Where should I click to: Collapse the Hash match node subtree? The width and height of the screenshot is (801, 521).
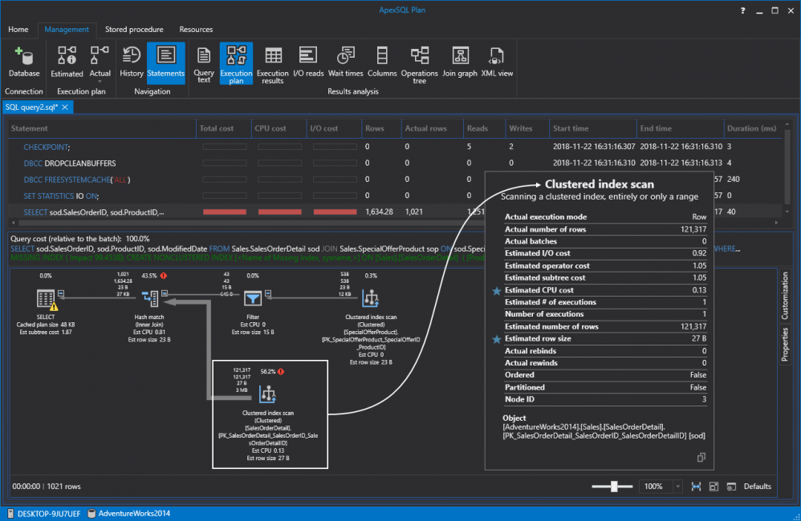pos(165,292)
